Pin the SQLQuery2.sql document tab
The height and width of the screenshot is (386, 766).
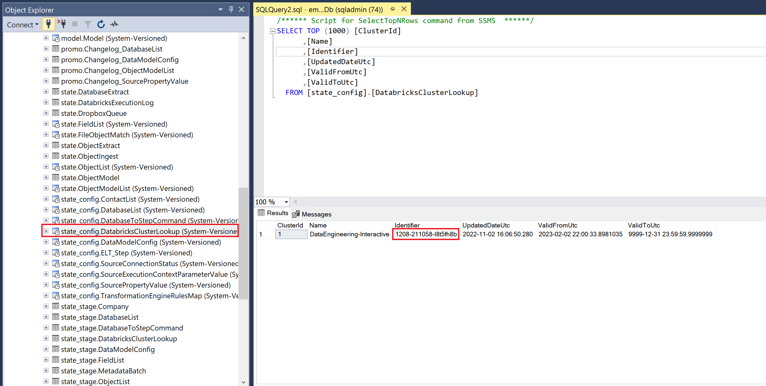click(x=392, y=9)
